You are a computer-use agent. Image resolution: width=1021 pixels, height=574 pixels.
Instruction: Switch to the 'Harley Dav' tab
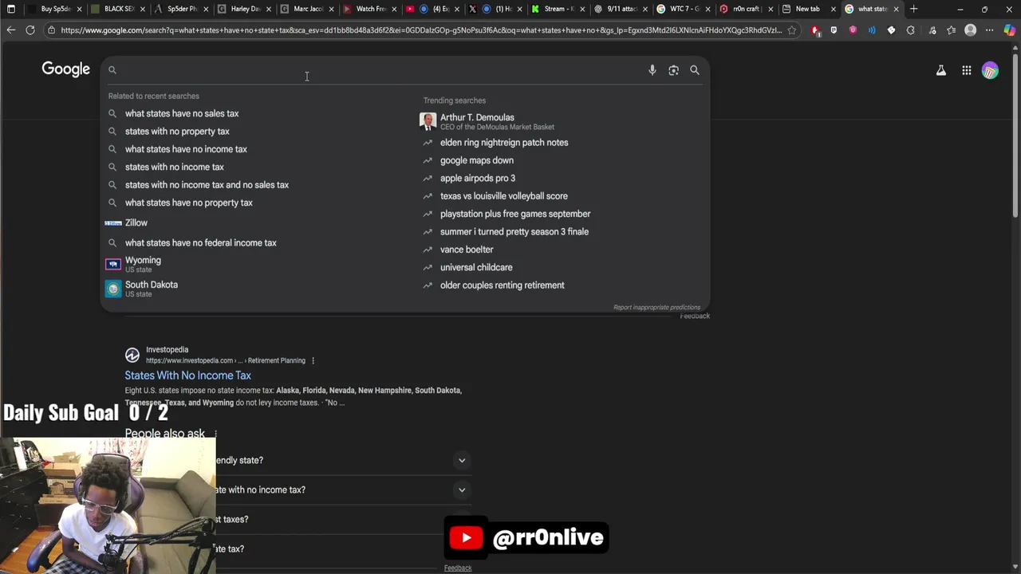click(243, 9)
